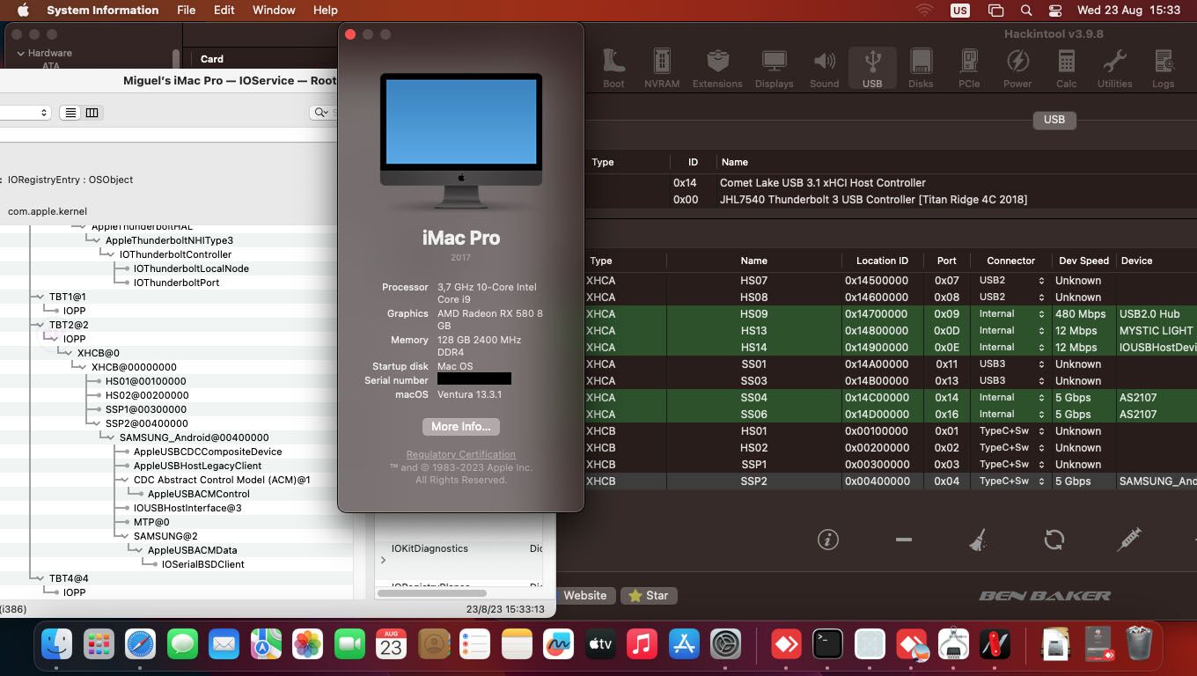Image resolution: width=1197 pixels, height=676 pixels.
Task: Open Spotlight search in the menu bar
Action: coord(1026,11)
